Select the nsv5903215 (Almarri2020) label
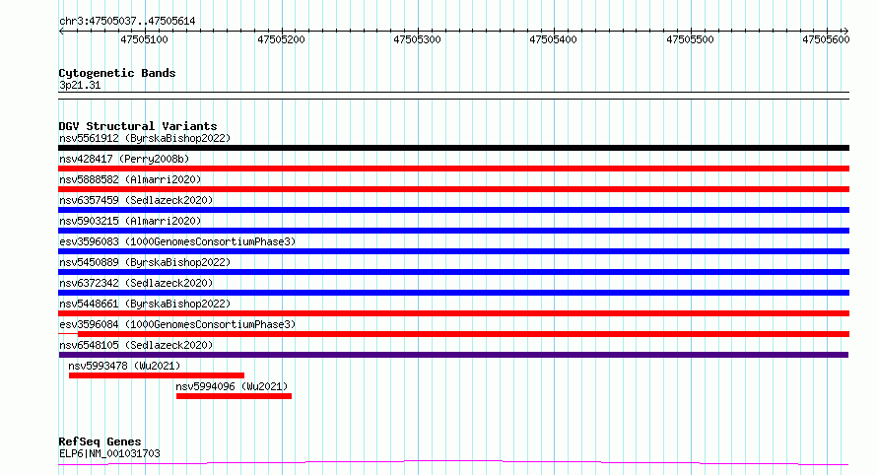This screenshot has height=475, width=877. [x=130, y=221]
